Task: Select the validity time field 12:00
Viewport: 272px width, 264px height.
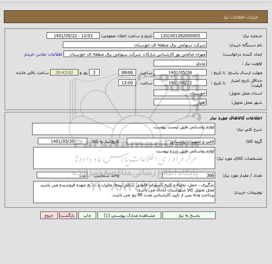Action: point(127,83)
